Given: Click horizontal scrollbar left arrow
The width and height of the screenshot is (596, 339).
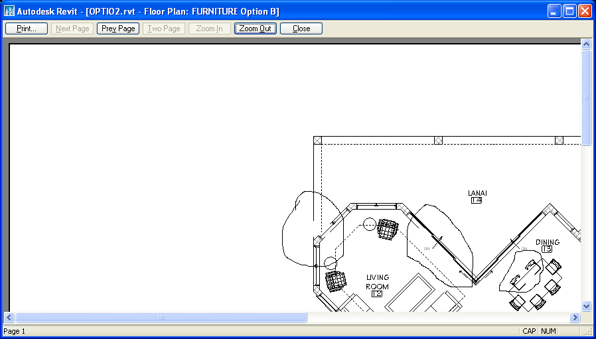Looking at the screenshot, I should [x=9, y=317].
